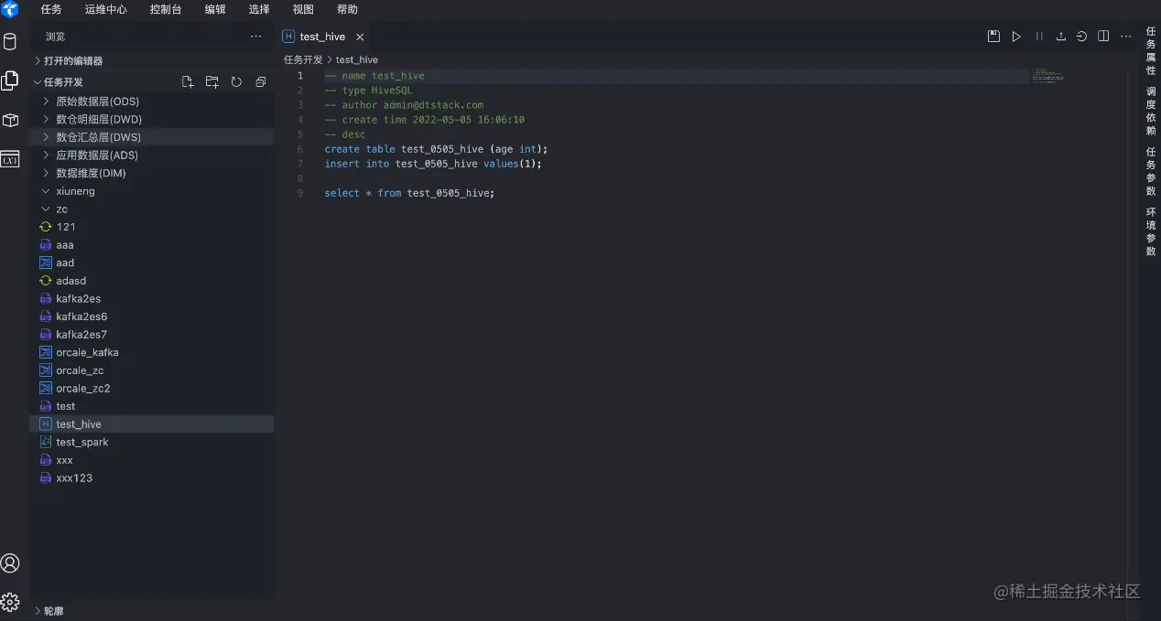
Task: Open the resource cube sidebar icon
Action: 10,120
